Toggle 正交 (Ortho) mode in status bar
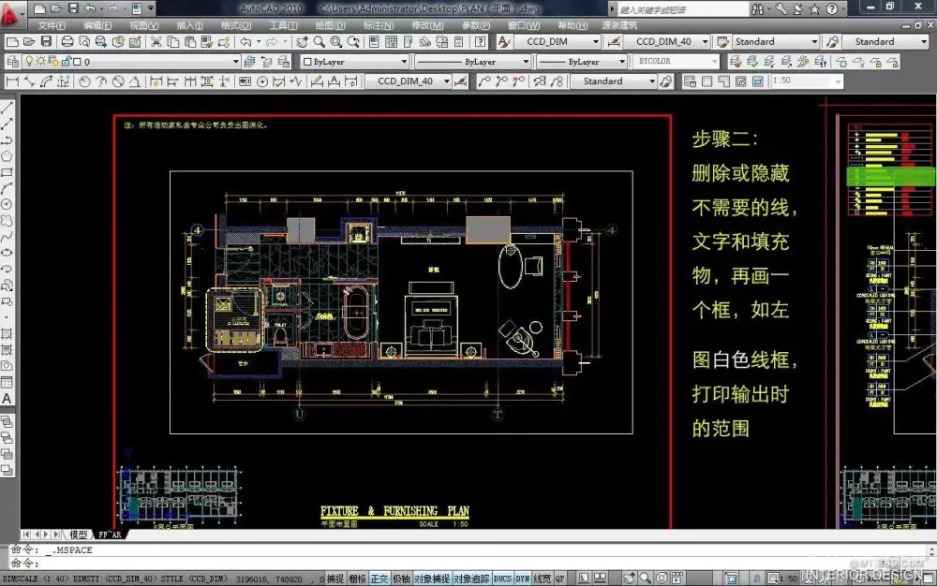The image size is (937, 586). (x=379, y=579)
